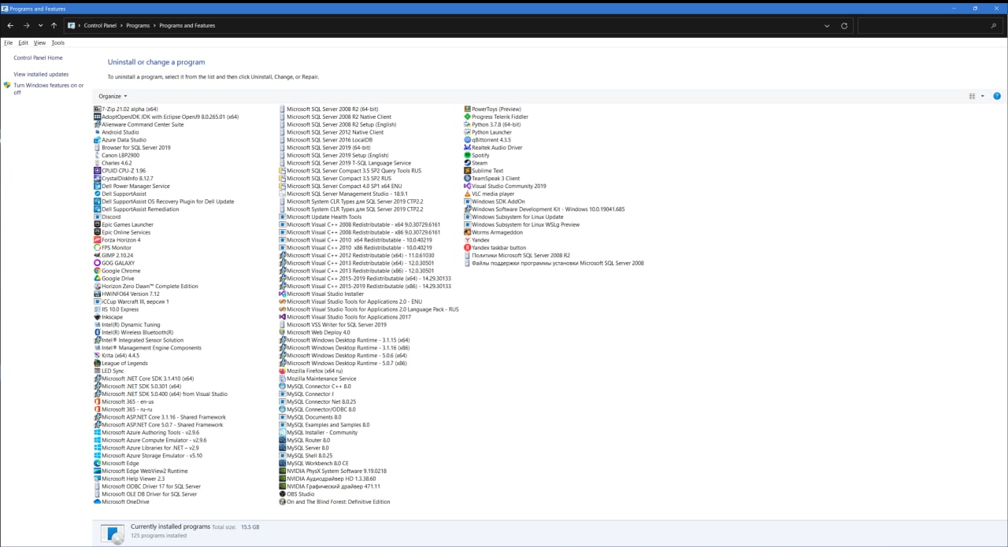The height and width of the screenshot is (547, 1008).
Task: Open the Organize dropdown
Action: [x=113, y=96]
